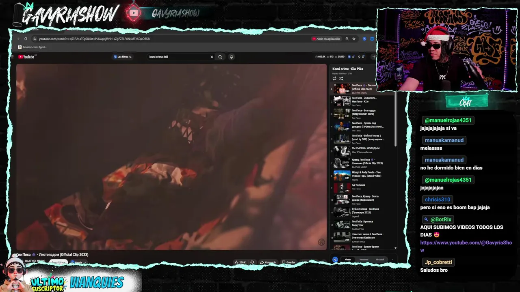Click the video title 'Листопадом (Official Clip 2023)'
The height and width of the screenshot is (292, 520).
point(52,255)
